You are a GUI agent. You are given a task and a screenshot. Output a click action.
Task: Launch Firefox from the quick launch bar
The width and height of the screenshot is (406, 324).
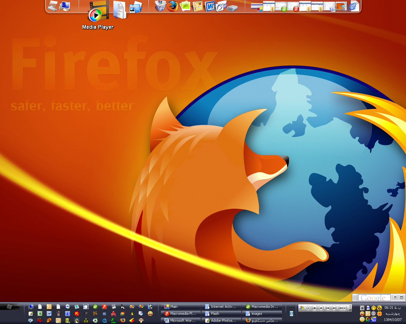tap(123, 320)
